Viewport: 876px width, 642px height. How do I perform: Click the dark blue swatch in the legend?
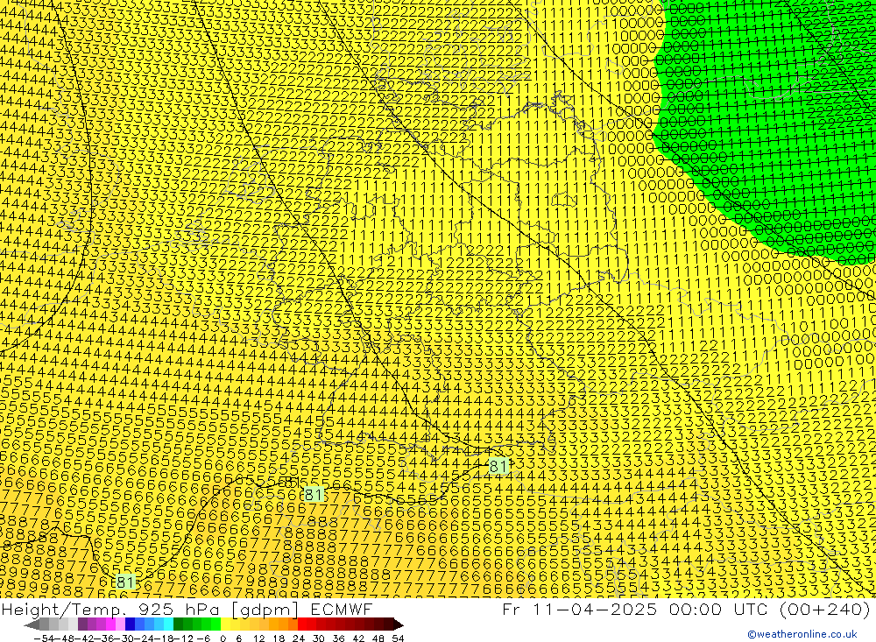pos(130,624)
